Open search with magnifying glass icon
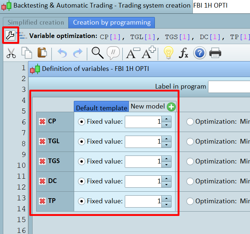Image resolution: width=250 pixels, height=234 pixels. (x=97, y=53)
